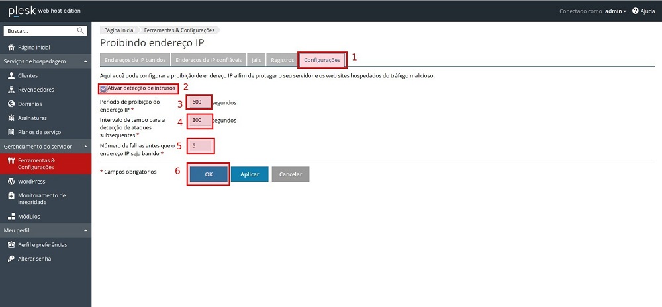Click the Cancelar button
662x307 pixels.
click(x=290, y=174)
